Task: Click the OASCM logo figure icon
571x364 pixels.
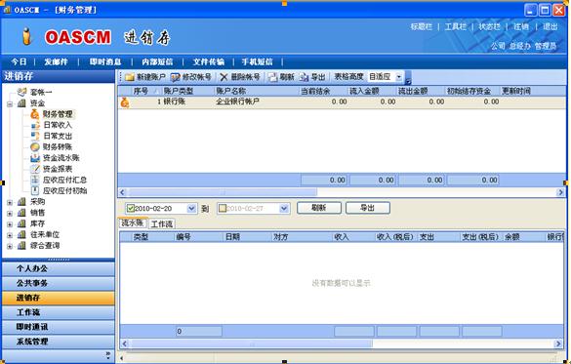Action: (x=26, y=36)
